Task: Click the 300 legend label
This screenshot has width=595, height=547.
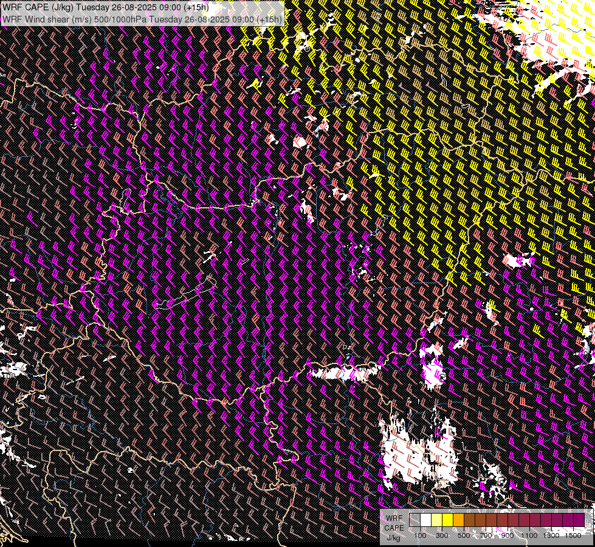Action: tap(442, 535)
